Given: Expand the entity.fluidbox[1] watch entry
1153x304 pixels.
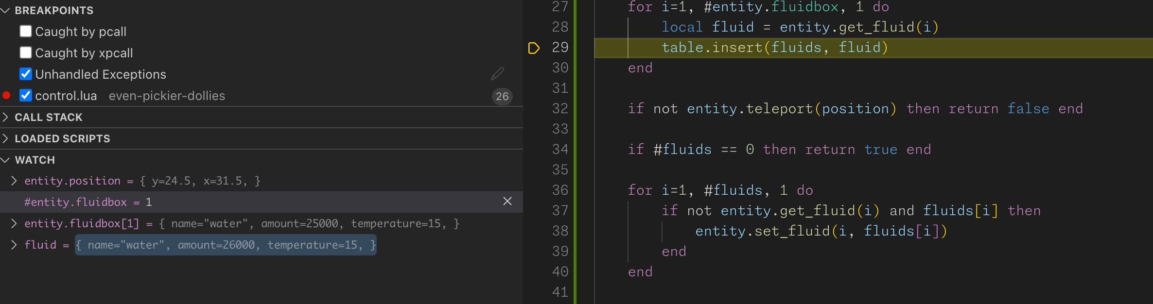Looking at the screenshot, I should click(x=14, y=223).
